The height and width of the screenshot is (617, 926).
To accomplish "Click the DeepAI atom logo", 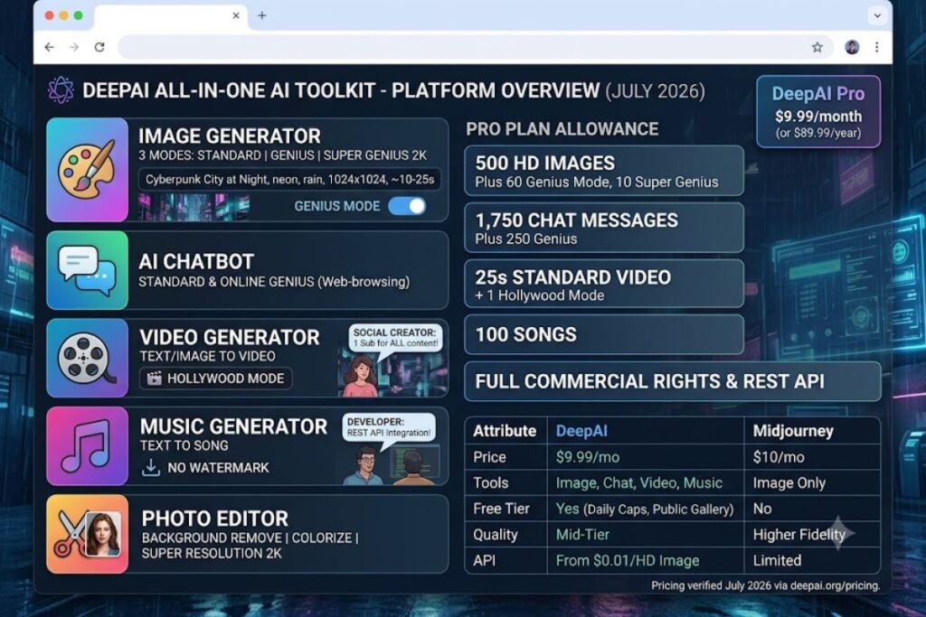I will click(61, 91).
